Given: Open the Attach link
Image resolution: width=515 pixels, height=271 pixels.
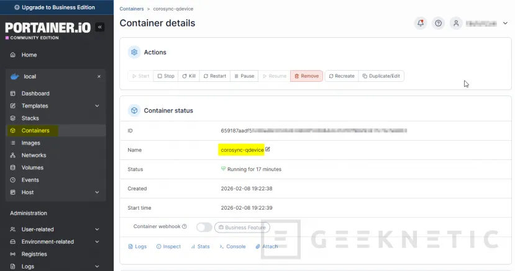Looking at the screenshot, I should tap(267, 246).
